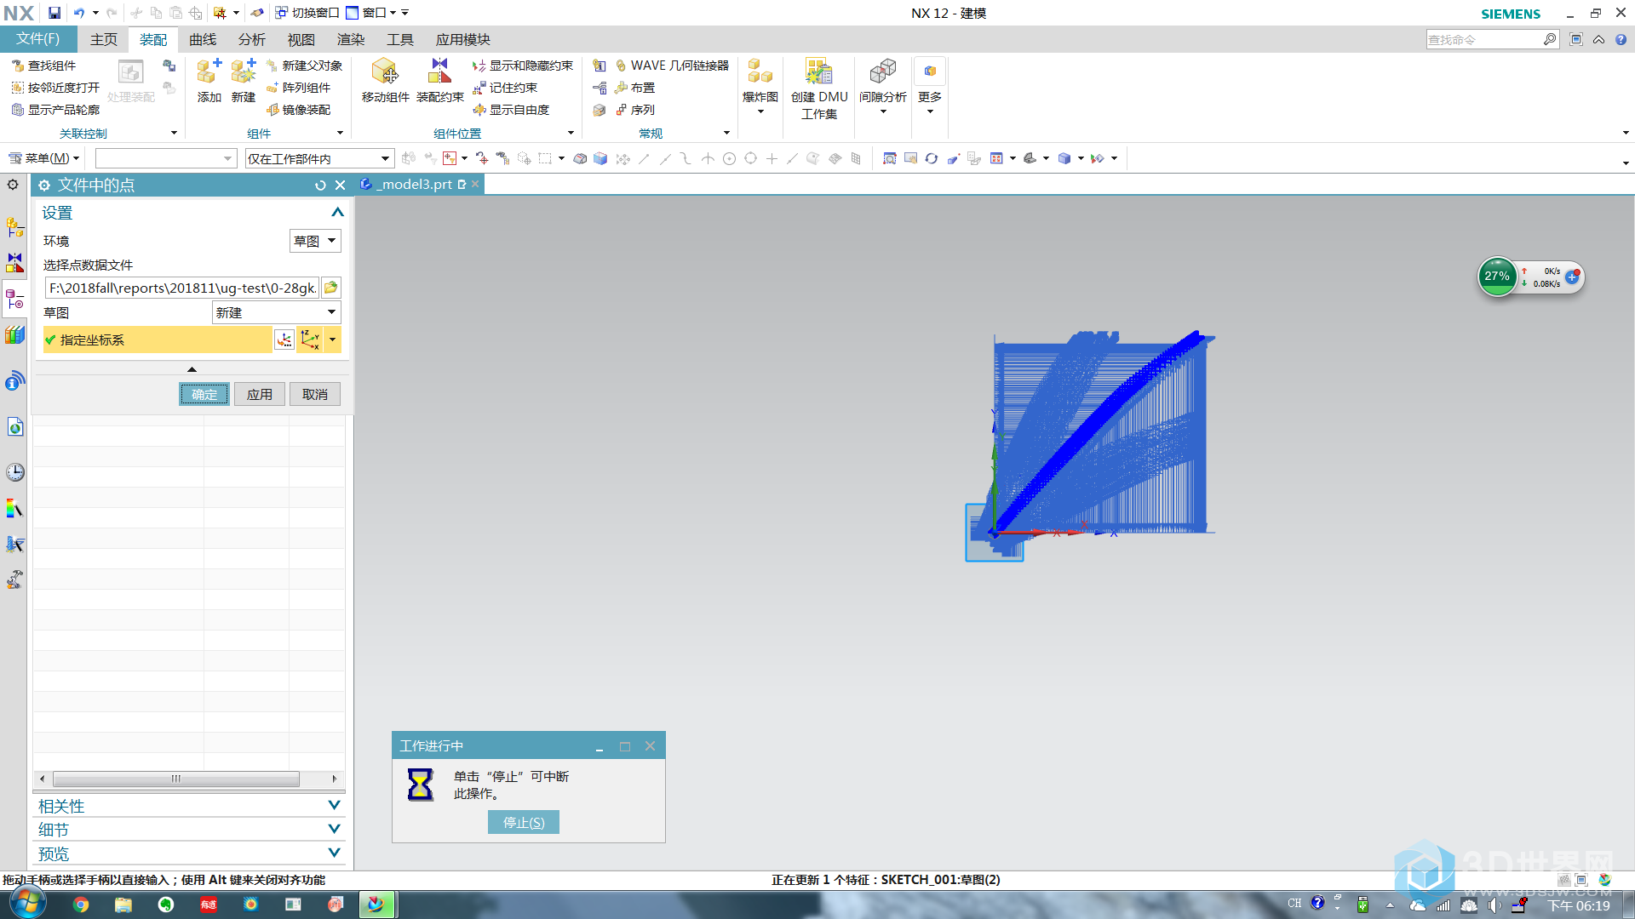Click the Cancel (取消) button
The image size is (1635, 919).
pyautogui.click(x=315, y=394)
